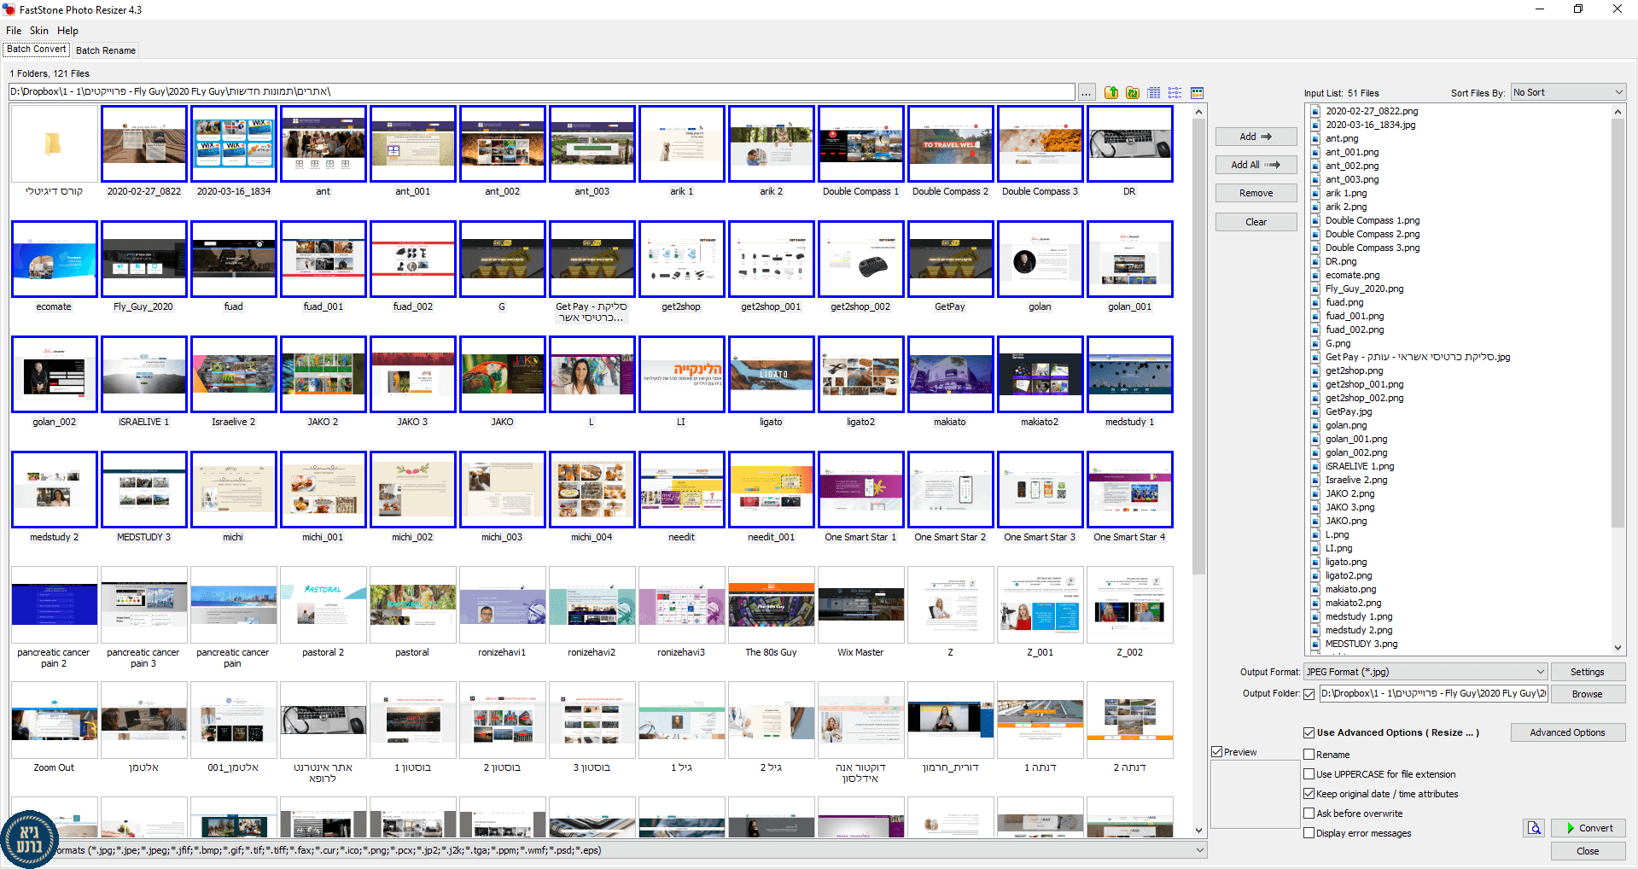Open the Output Format dropdown

tap(1425, 672)
